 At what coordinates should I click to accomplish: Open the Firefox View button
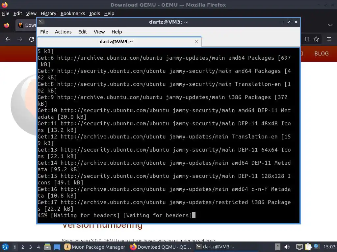[7, 25]
